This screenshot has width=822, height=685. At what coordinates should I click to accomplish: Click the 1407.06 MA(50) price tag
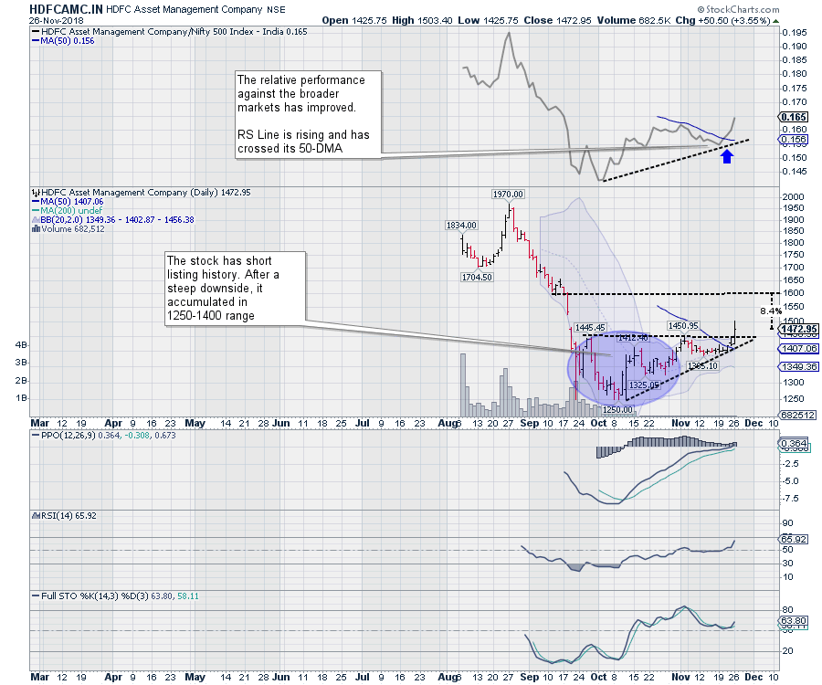point(798,349)
